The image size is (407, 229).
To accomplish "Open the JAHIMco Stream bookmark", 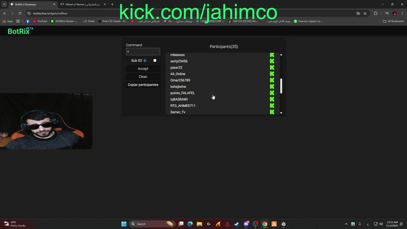I will [64, 21].
